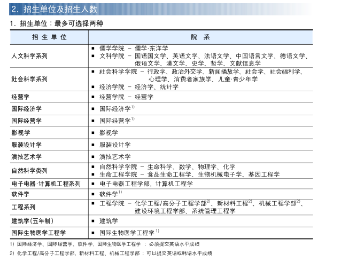Select the 演技艺术学 row label in left column
Screen dimensions: 341x262
(26, 157)
